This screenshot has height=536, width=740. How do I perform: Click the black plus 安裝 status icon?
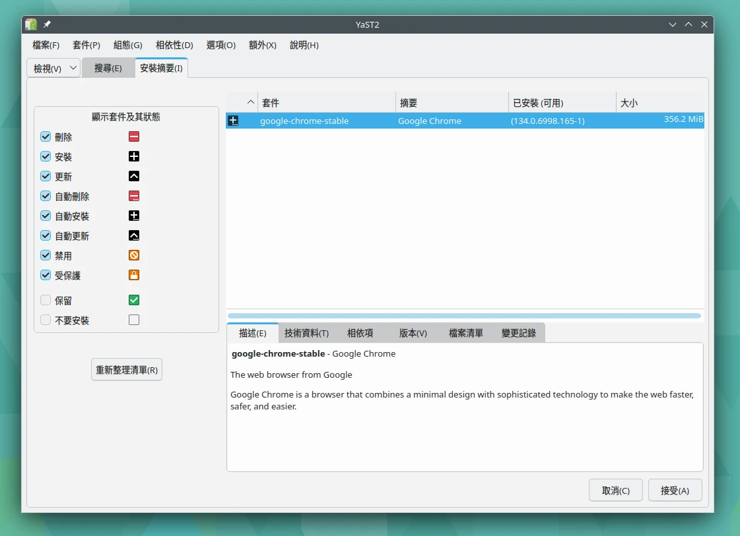click(x=134, y=157)
